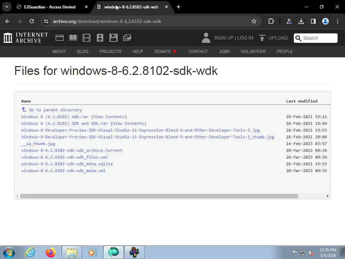Image resolution: width=345 pixels, height=259 pixels.
Task: Open the Chrome profile avatar
Action: point(325,21)
